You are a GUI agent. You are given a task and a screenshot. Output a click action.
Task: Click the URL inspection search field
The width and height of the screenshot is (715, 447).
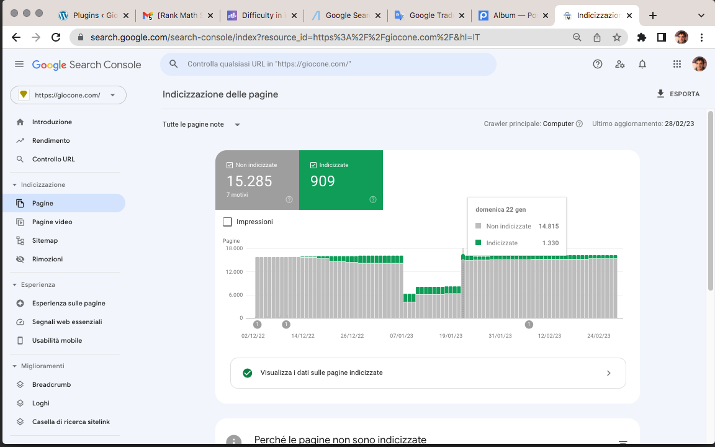[328, 65]
